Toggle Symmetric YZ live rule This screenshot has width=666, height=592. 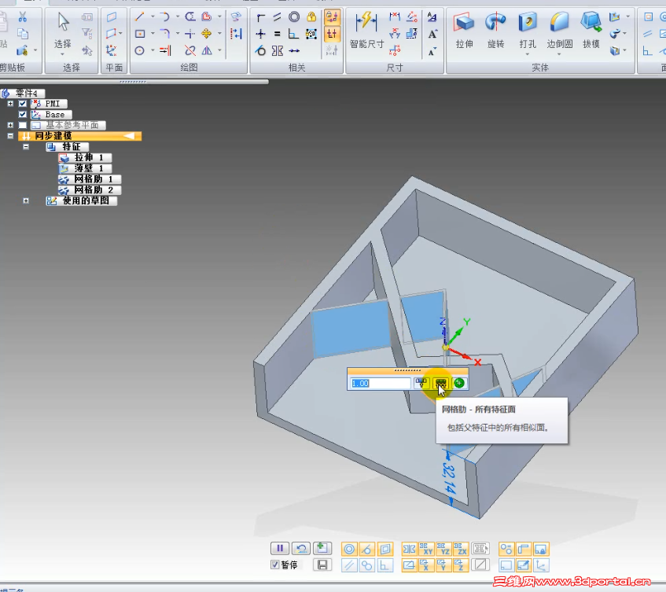[x=443, y=549]
